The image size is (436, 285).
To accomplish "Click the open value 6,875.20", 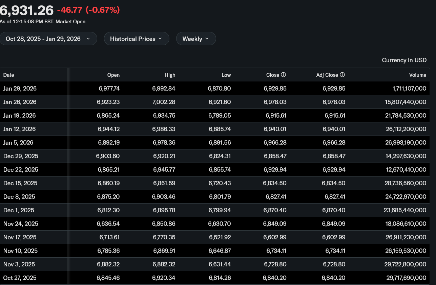I will tap(108, 197).
